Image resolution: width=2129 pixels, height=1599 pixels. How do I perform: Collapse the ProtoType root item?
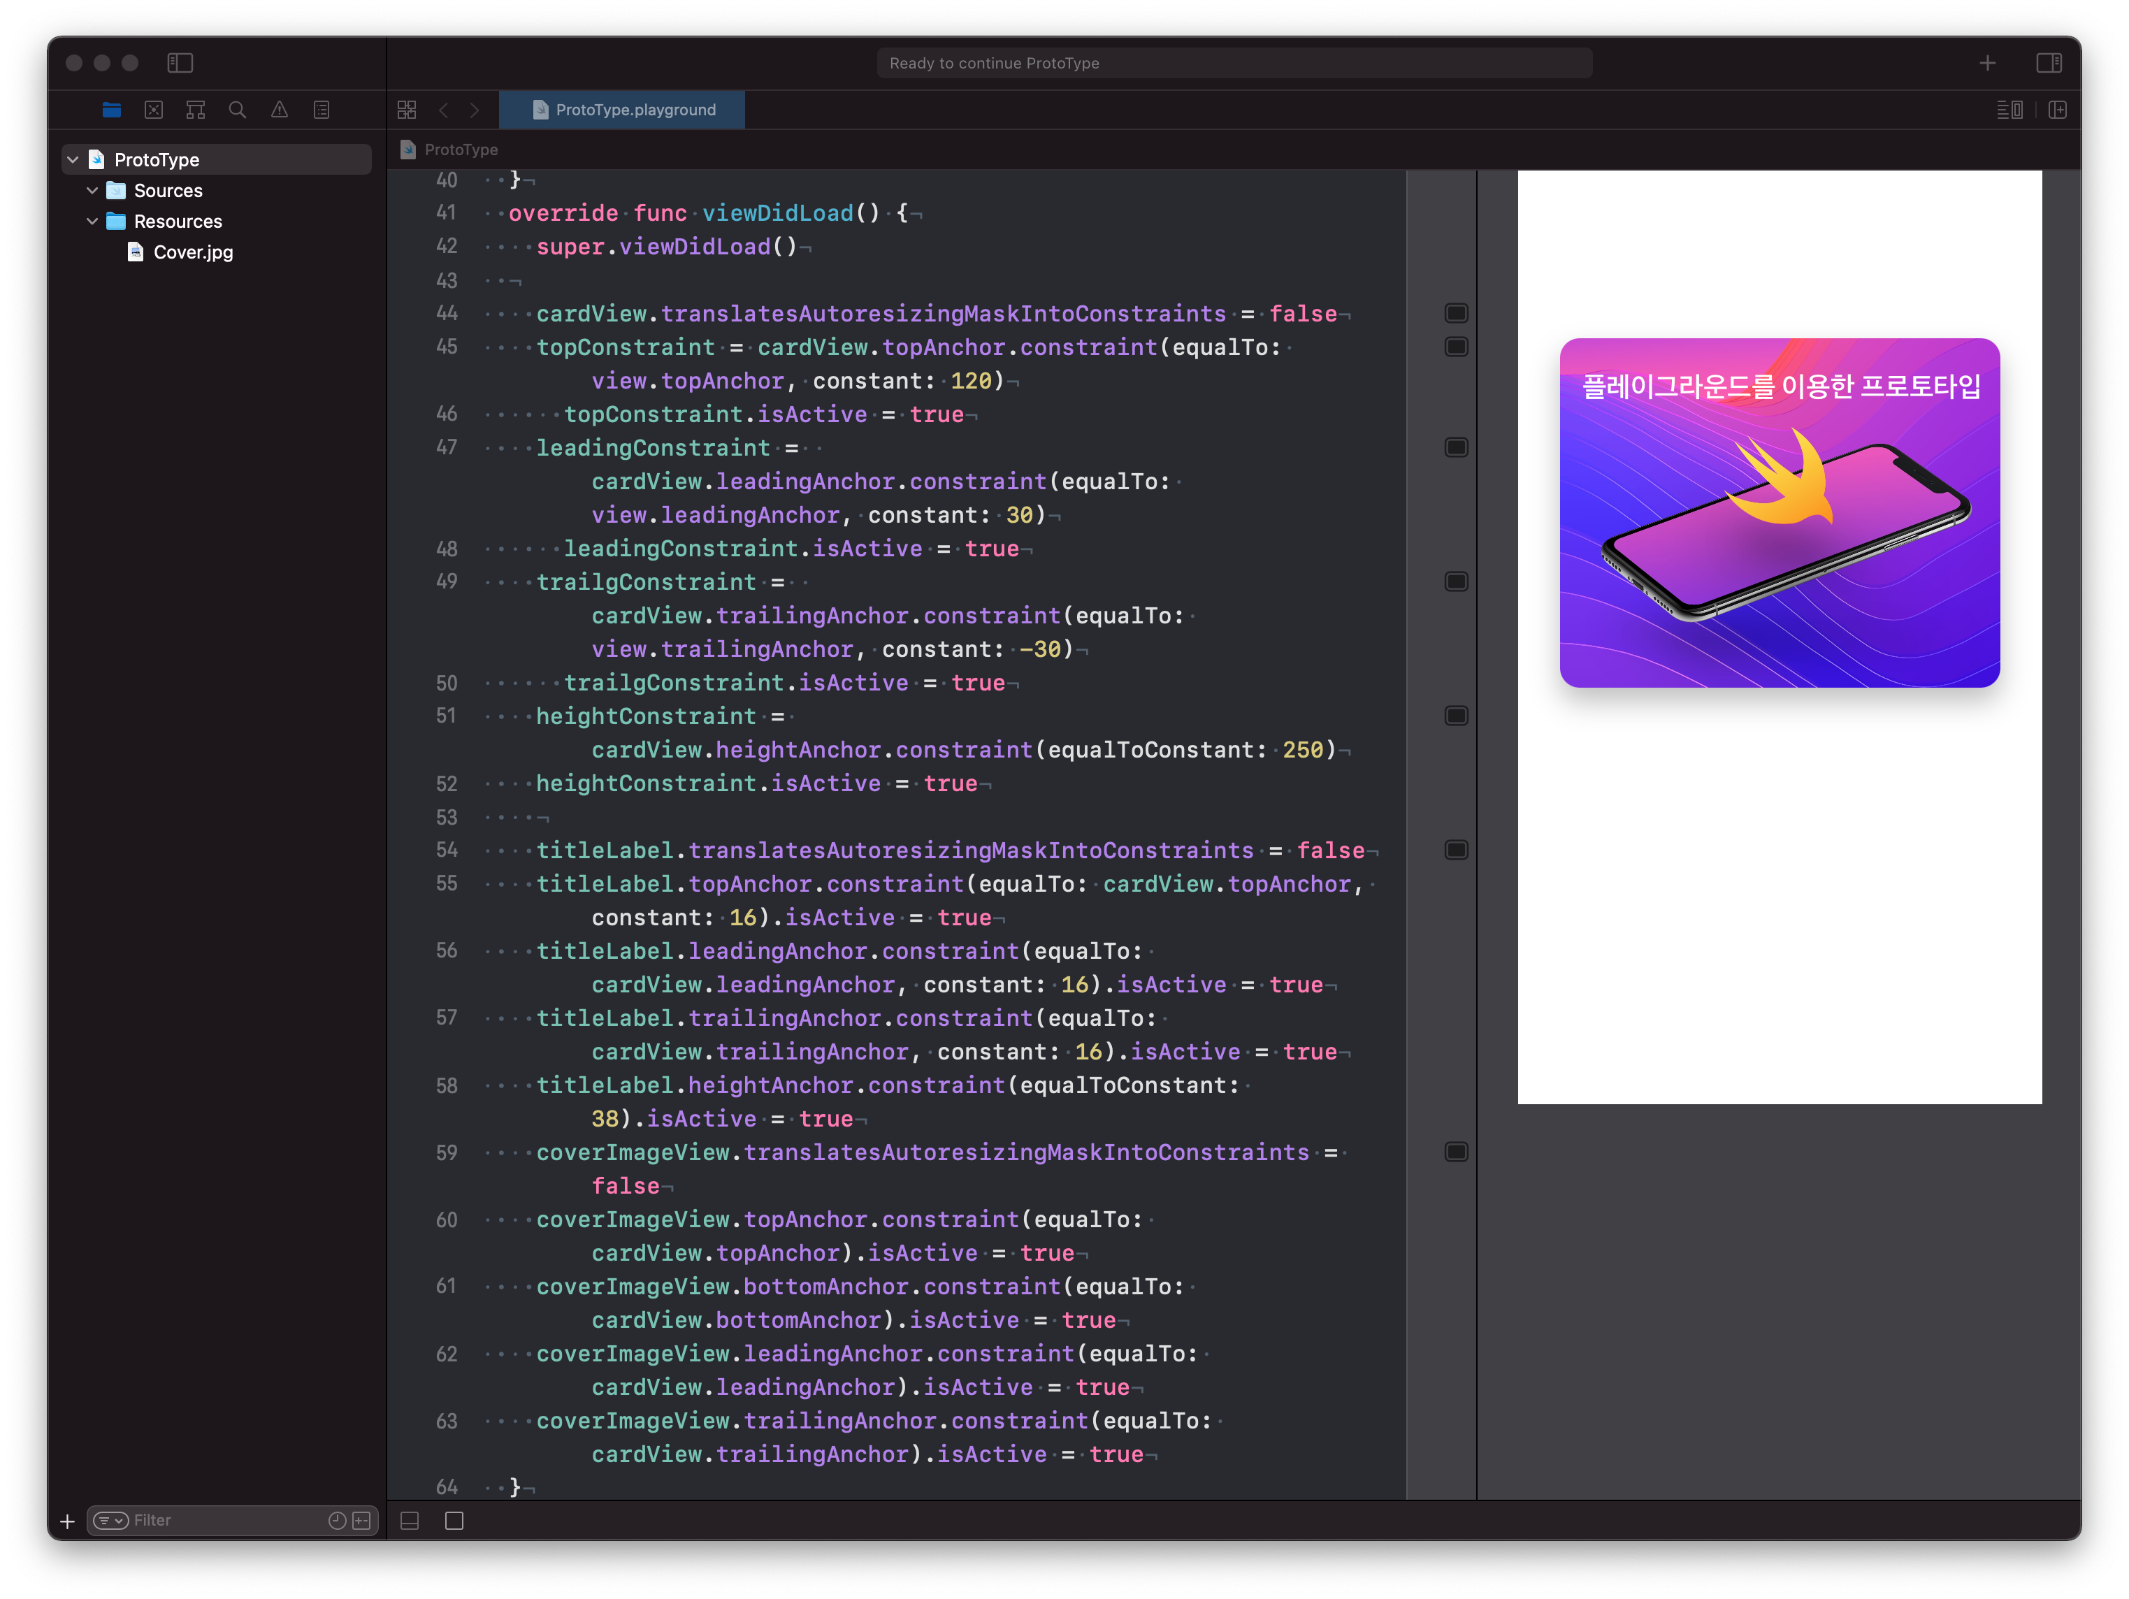click(x=73, y=160)
